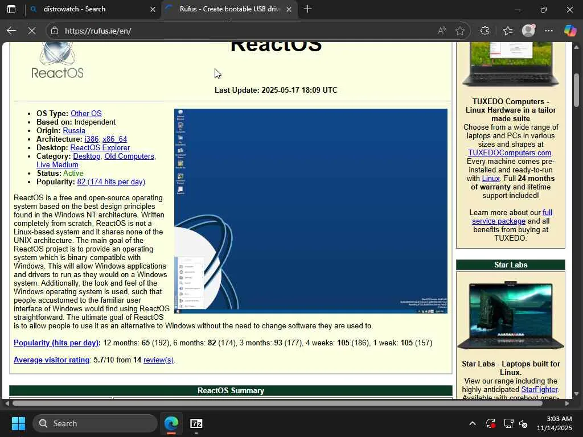Open the Desktop category link

(x=87, y=156)
